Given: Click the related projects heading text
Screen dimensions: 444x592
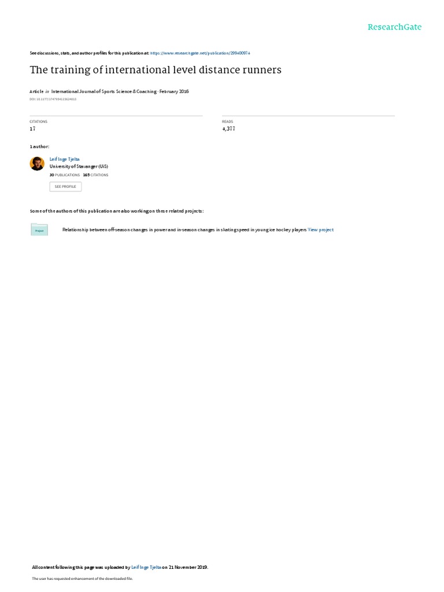Looking at the screenshot, I should click(117, 211).
